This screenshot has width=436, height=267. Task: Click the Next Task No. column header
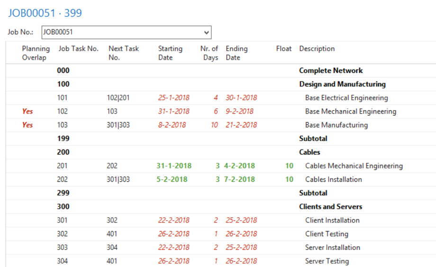click(124, 53)
